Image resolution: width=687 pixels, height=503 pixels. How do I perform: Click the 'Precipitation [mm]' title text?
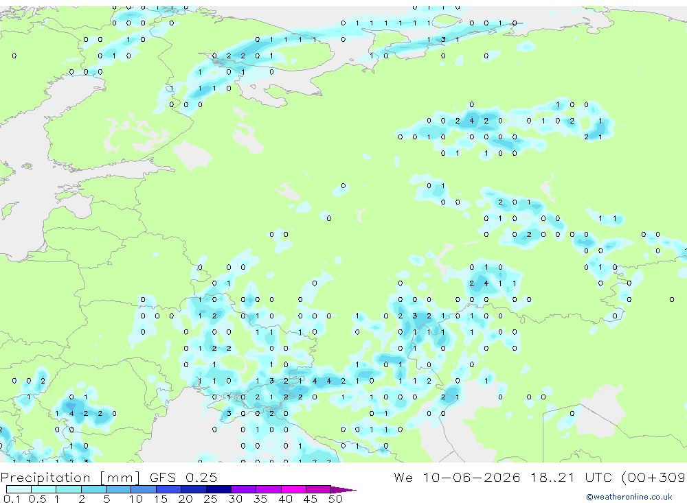click(x=70, y=478)
